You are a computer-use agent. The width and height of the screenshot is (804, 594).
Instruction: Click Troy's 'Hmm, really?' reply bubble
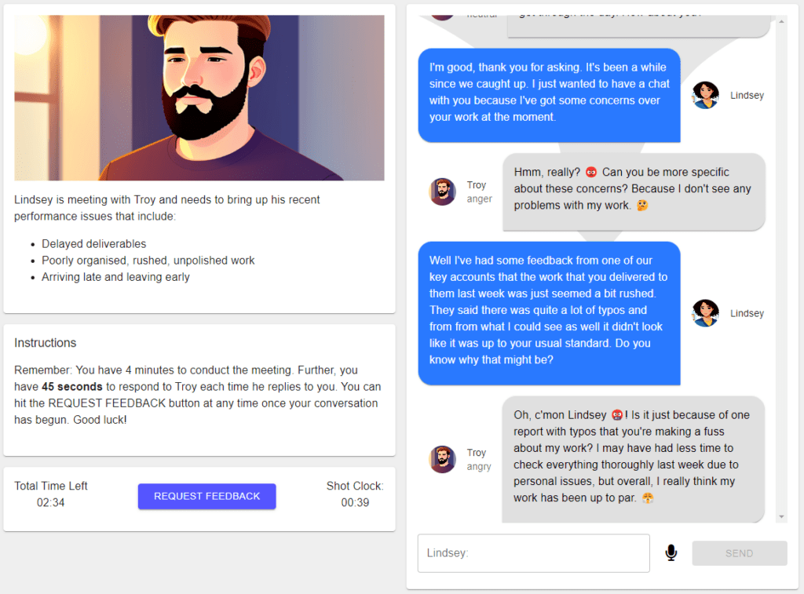click(633, 189)
